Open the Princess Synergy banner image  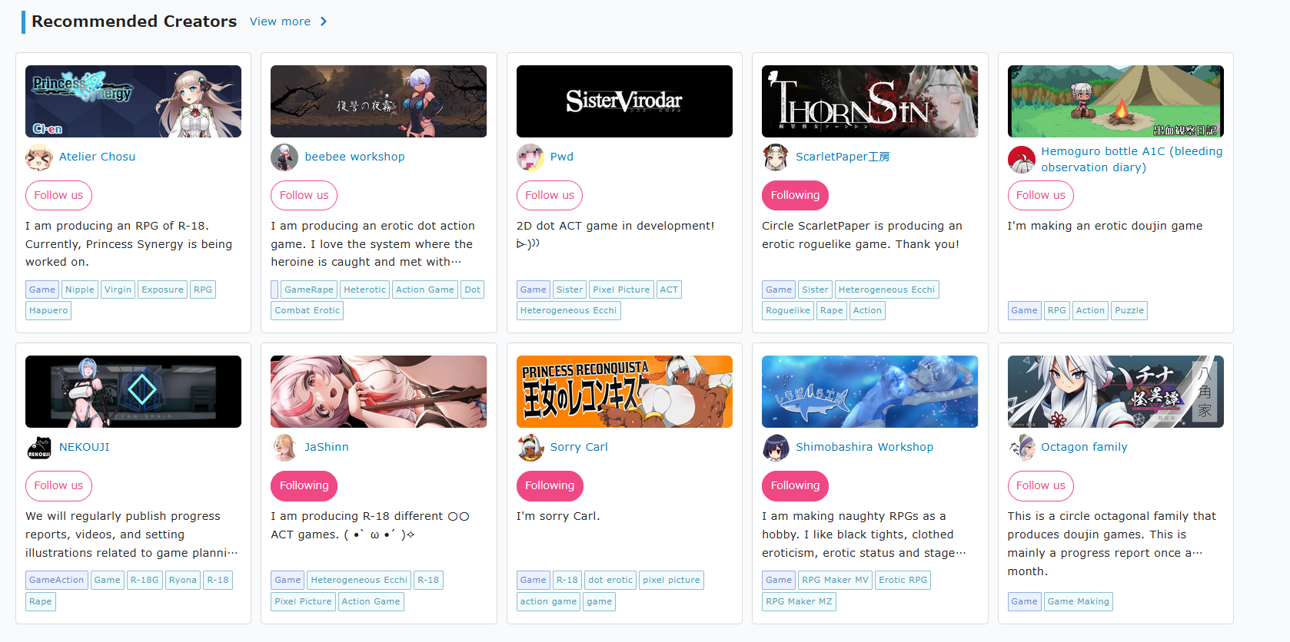(133, 101)
